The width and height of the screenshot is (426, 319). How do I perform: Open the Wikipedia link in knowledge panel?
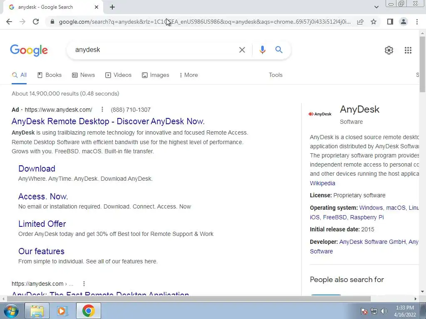pos(322,183)
